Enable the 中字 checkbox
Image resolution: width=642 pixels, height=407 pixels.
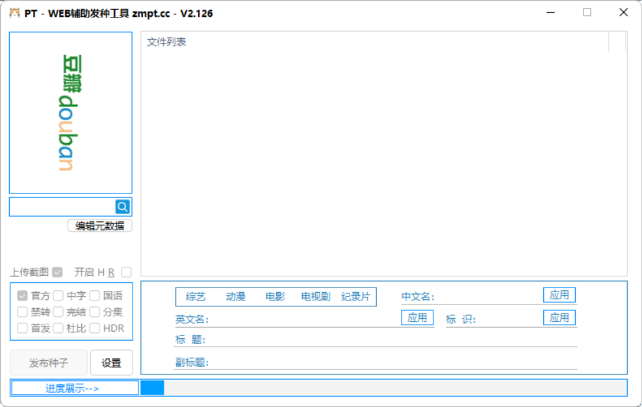point(58,295)
